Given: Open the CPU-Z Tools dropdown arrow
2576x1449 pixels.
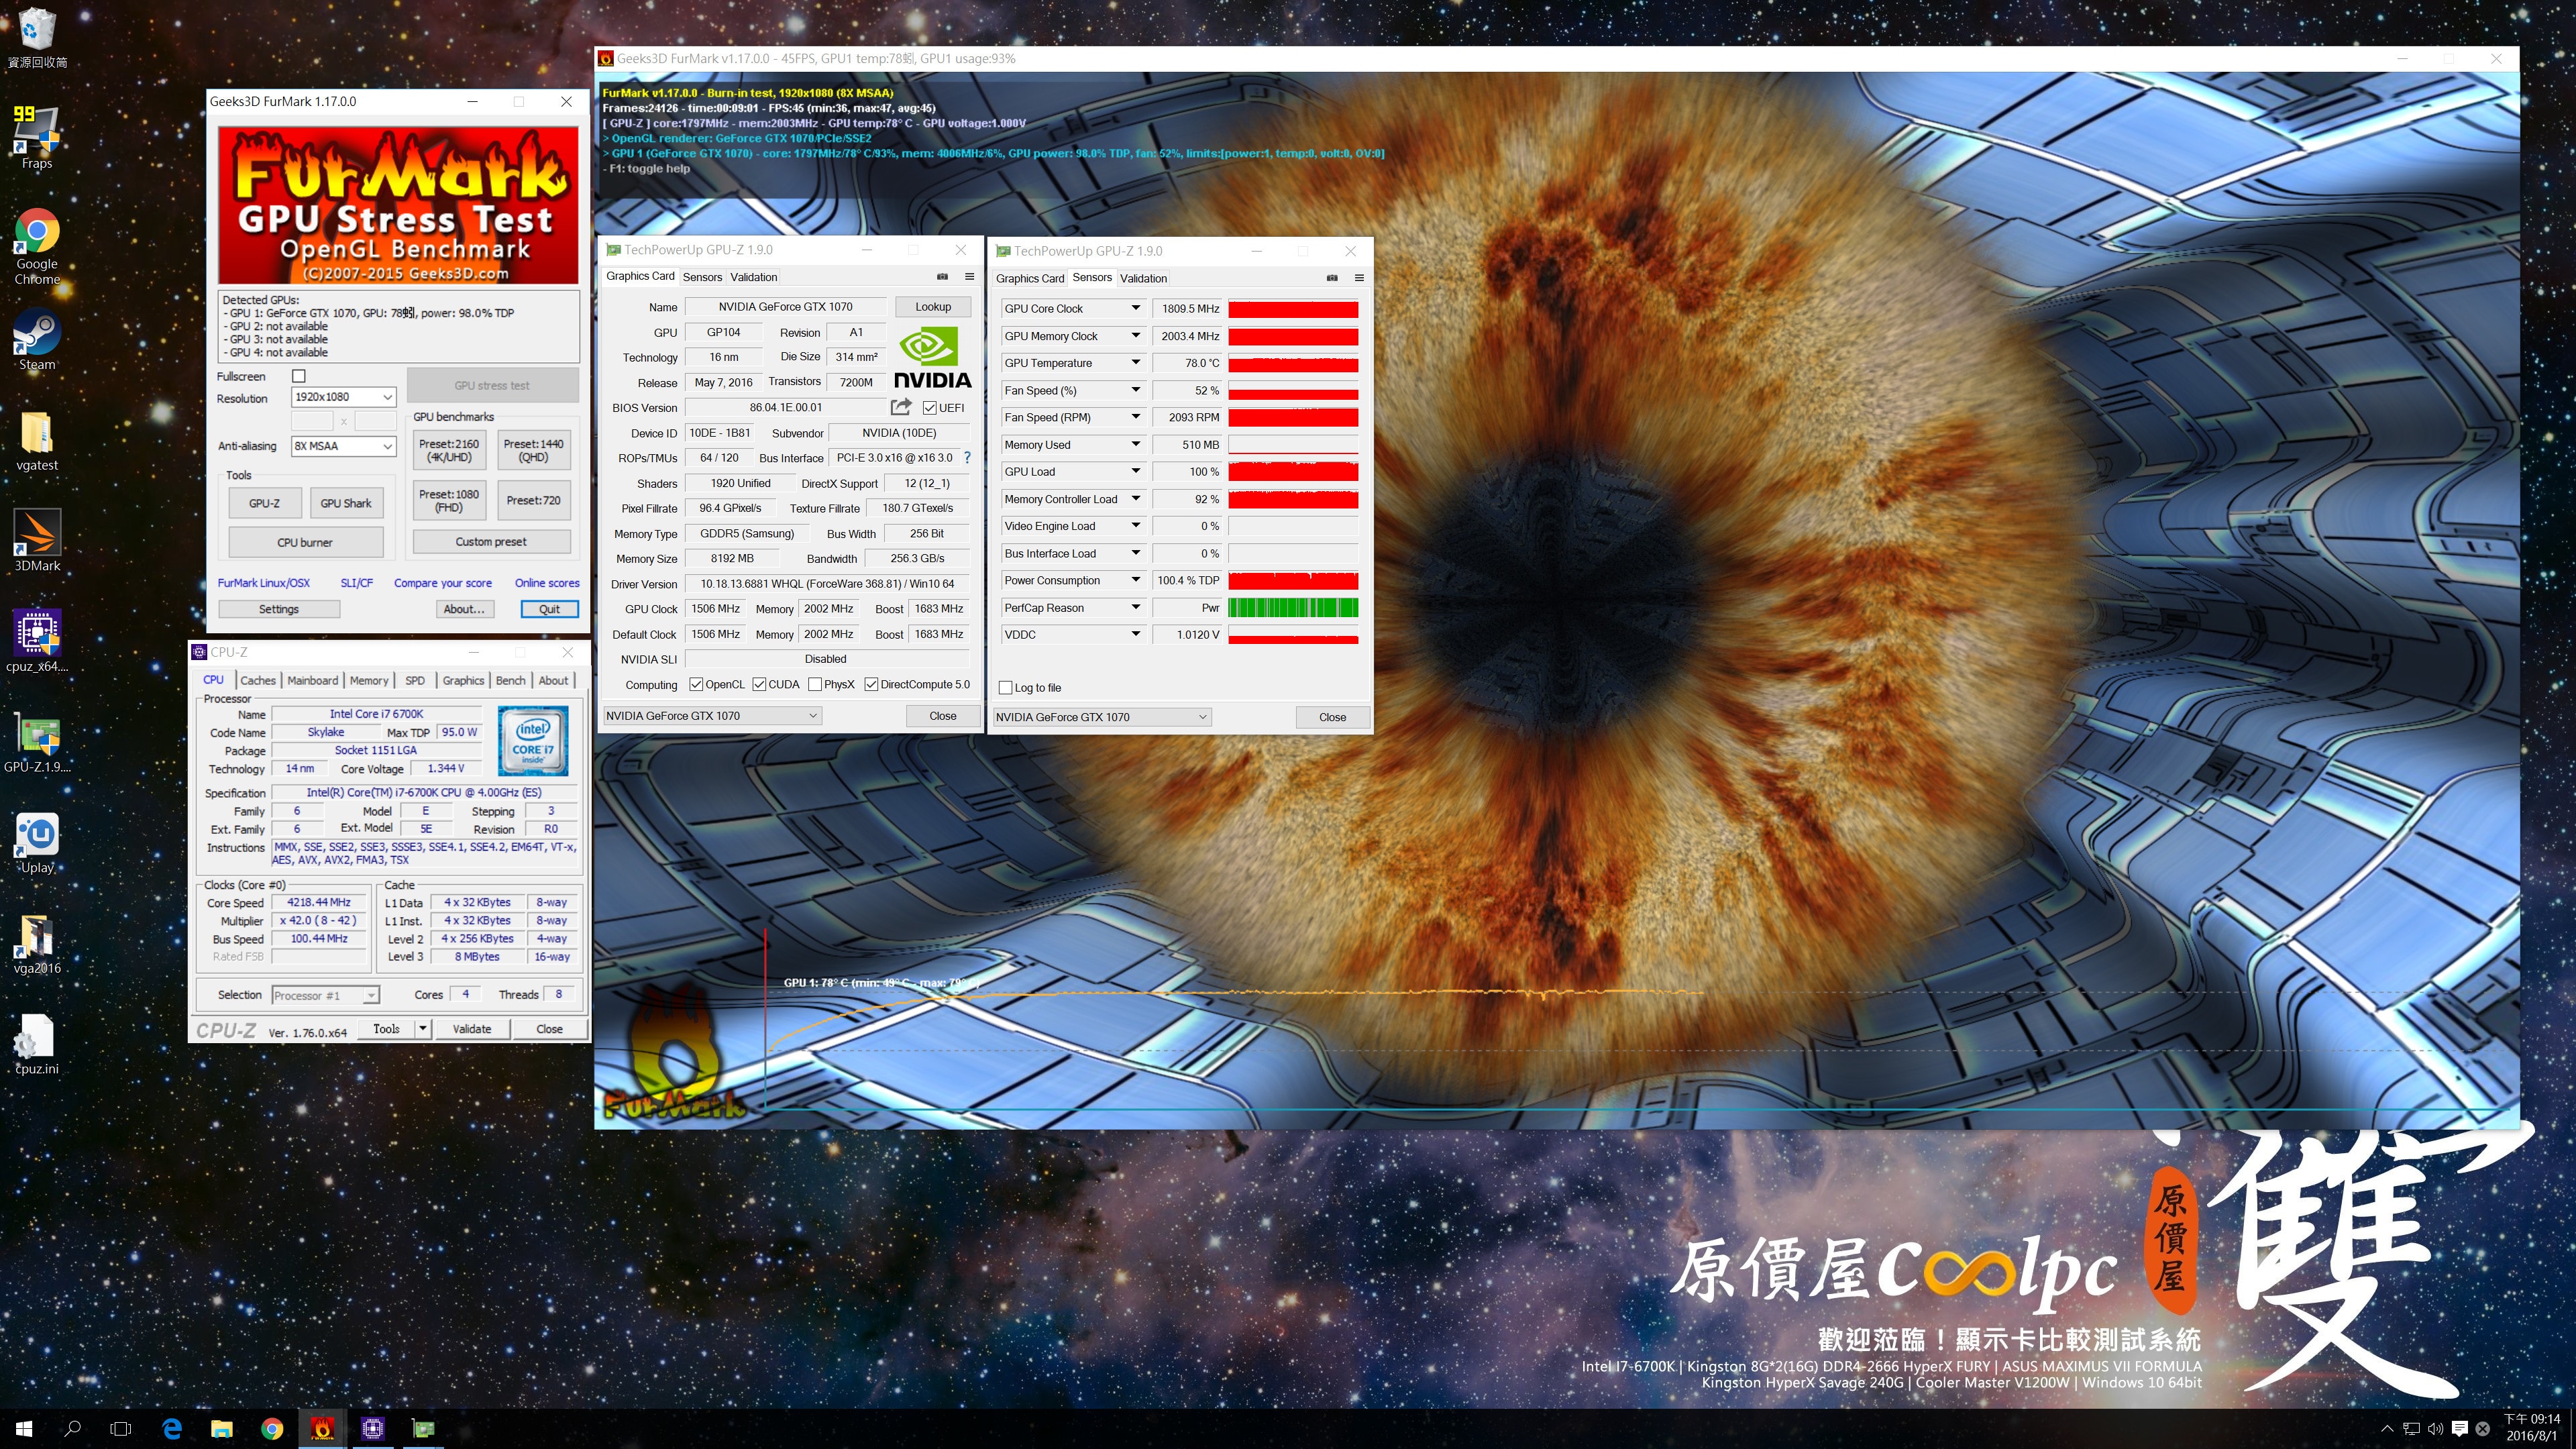Looking at the screenshot, I should coord(423,1029).
